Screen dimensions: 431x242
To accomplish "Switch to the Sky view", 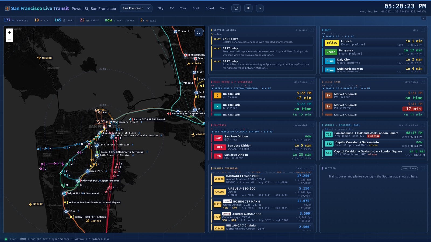I will pyautogui.click(x=161, y=8).
